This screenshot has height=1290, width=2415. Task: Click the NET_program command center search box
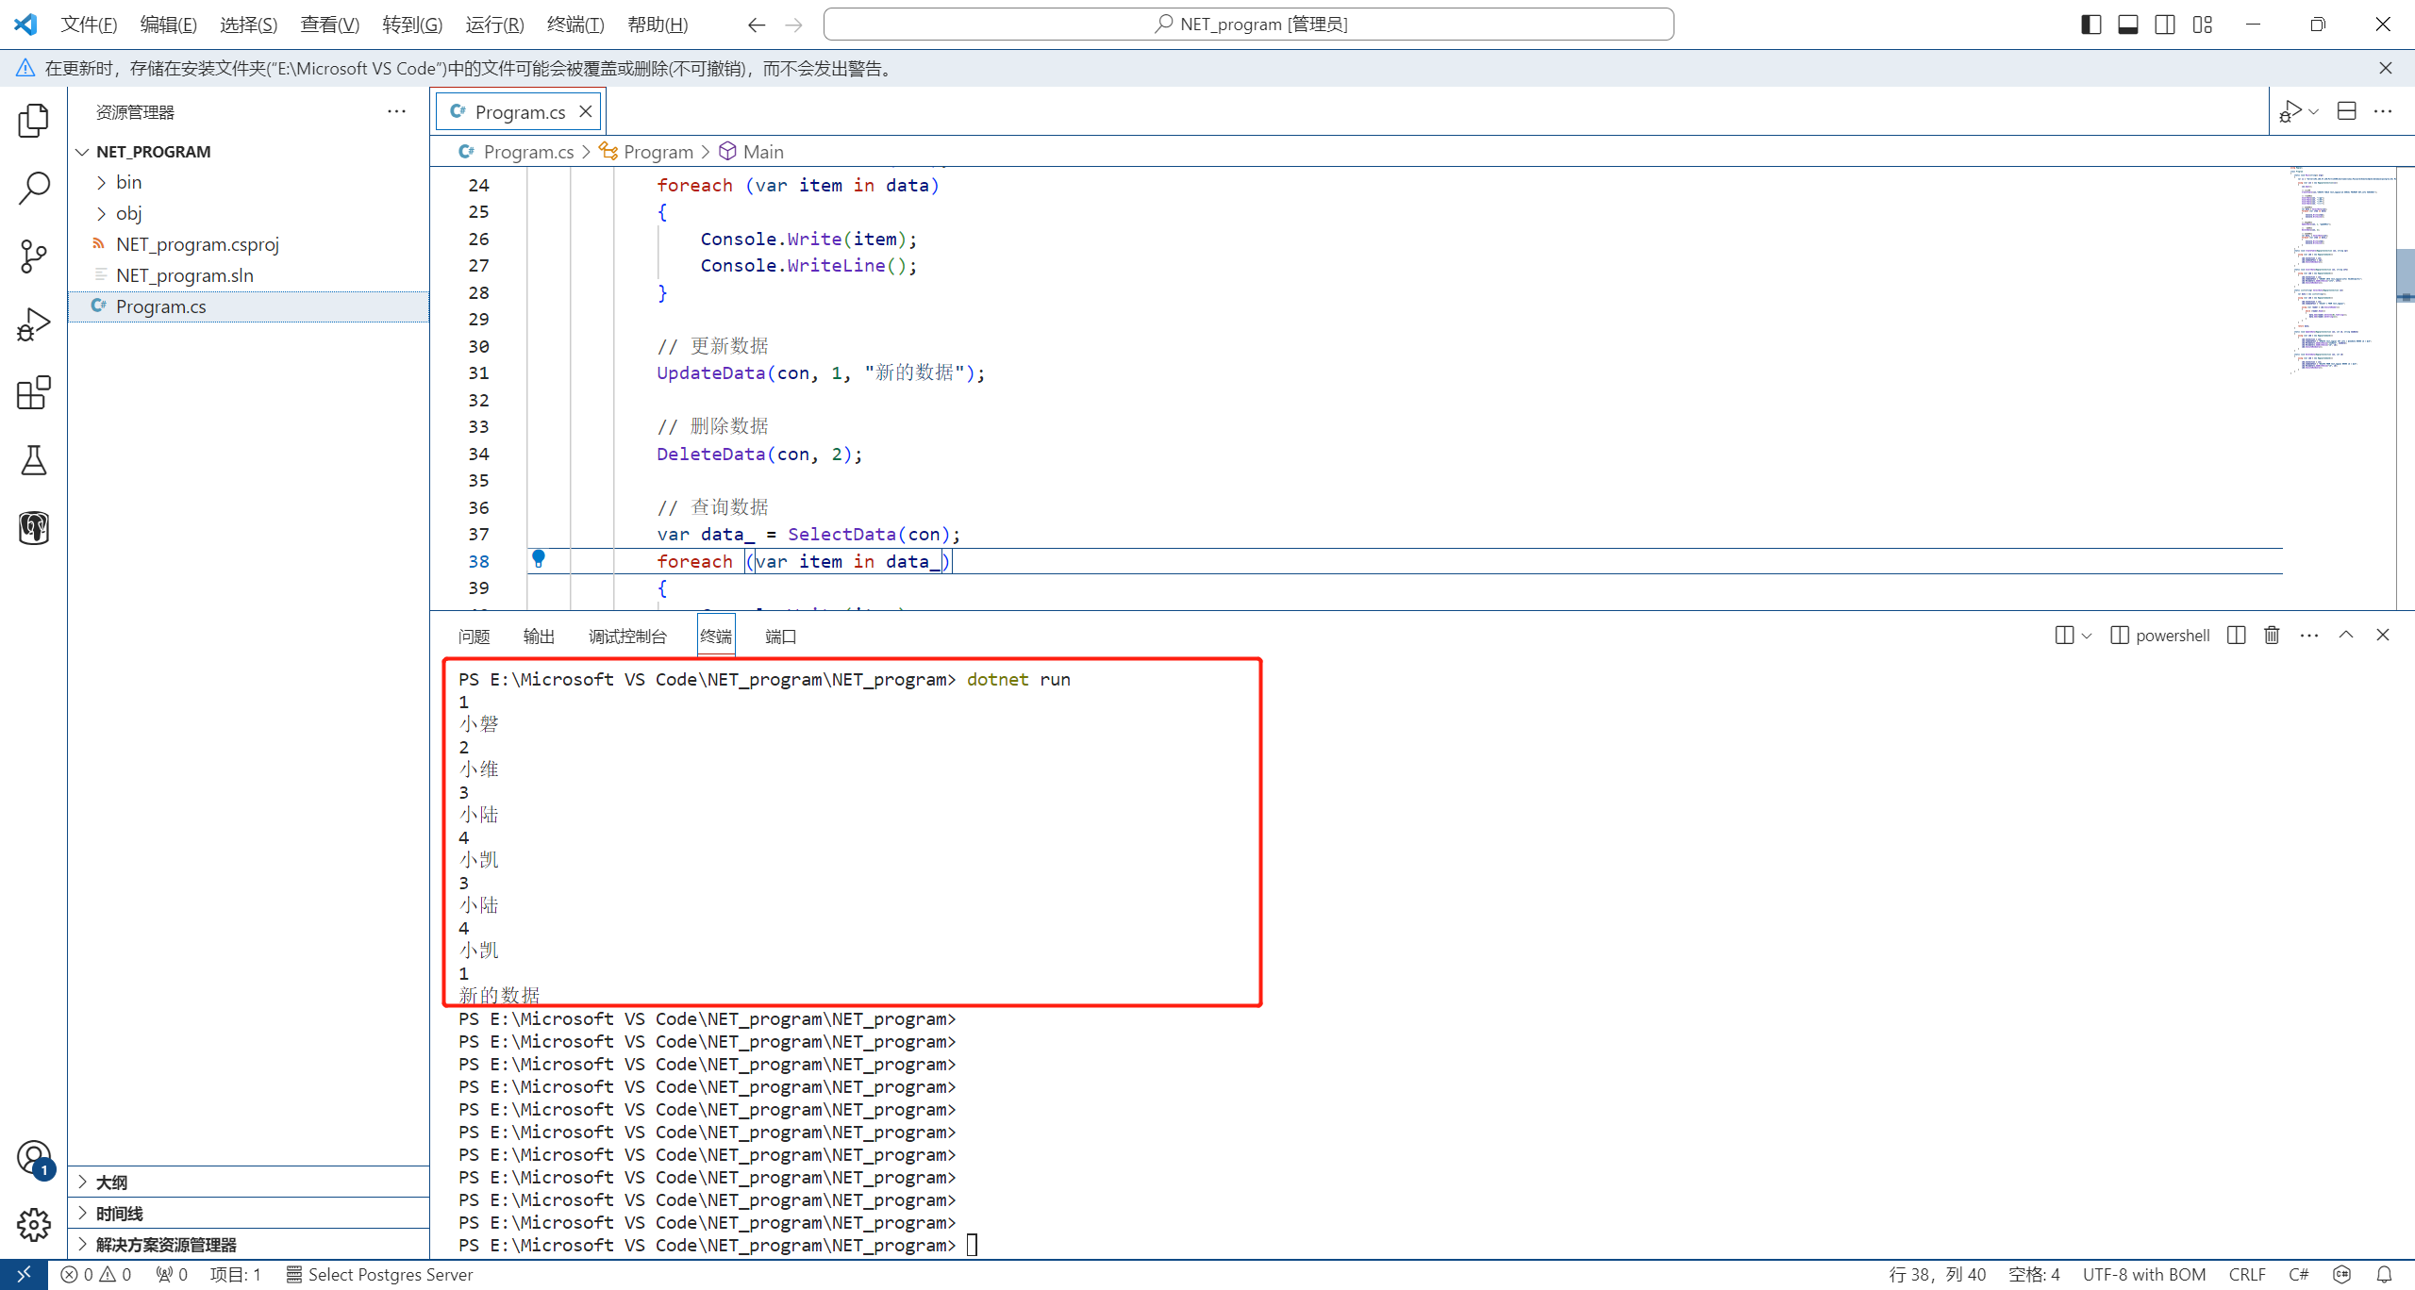click(1248, 25)
